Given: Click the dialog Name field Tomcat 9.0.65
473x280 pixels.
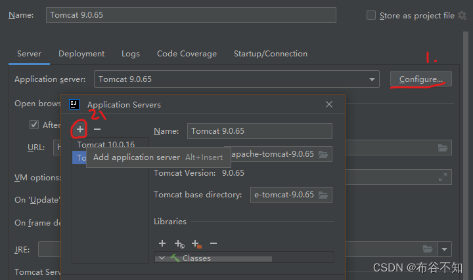Looking at the screenshot, I should (x=259, y=131).
